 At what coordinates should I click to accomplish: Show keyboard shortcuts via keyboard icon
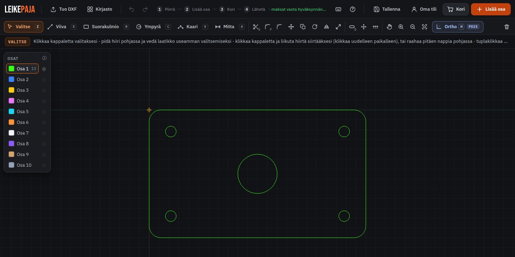(x=338, y=9)
